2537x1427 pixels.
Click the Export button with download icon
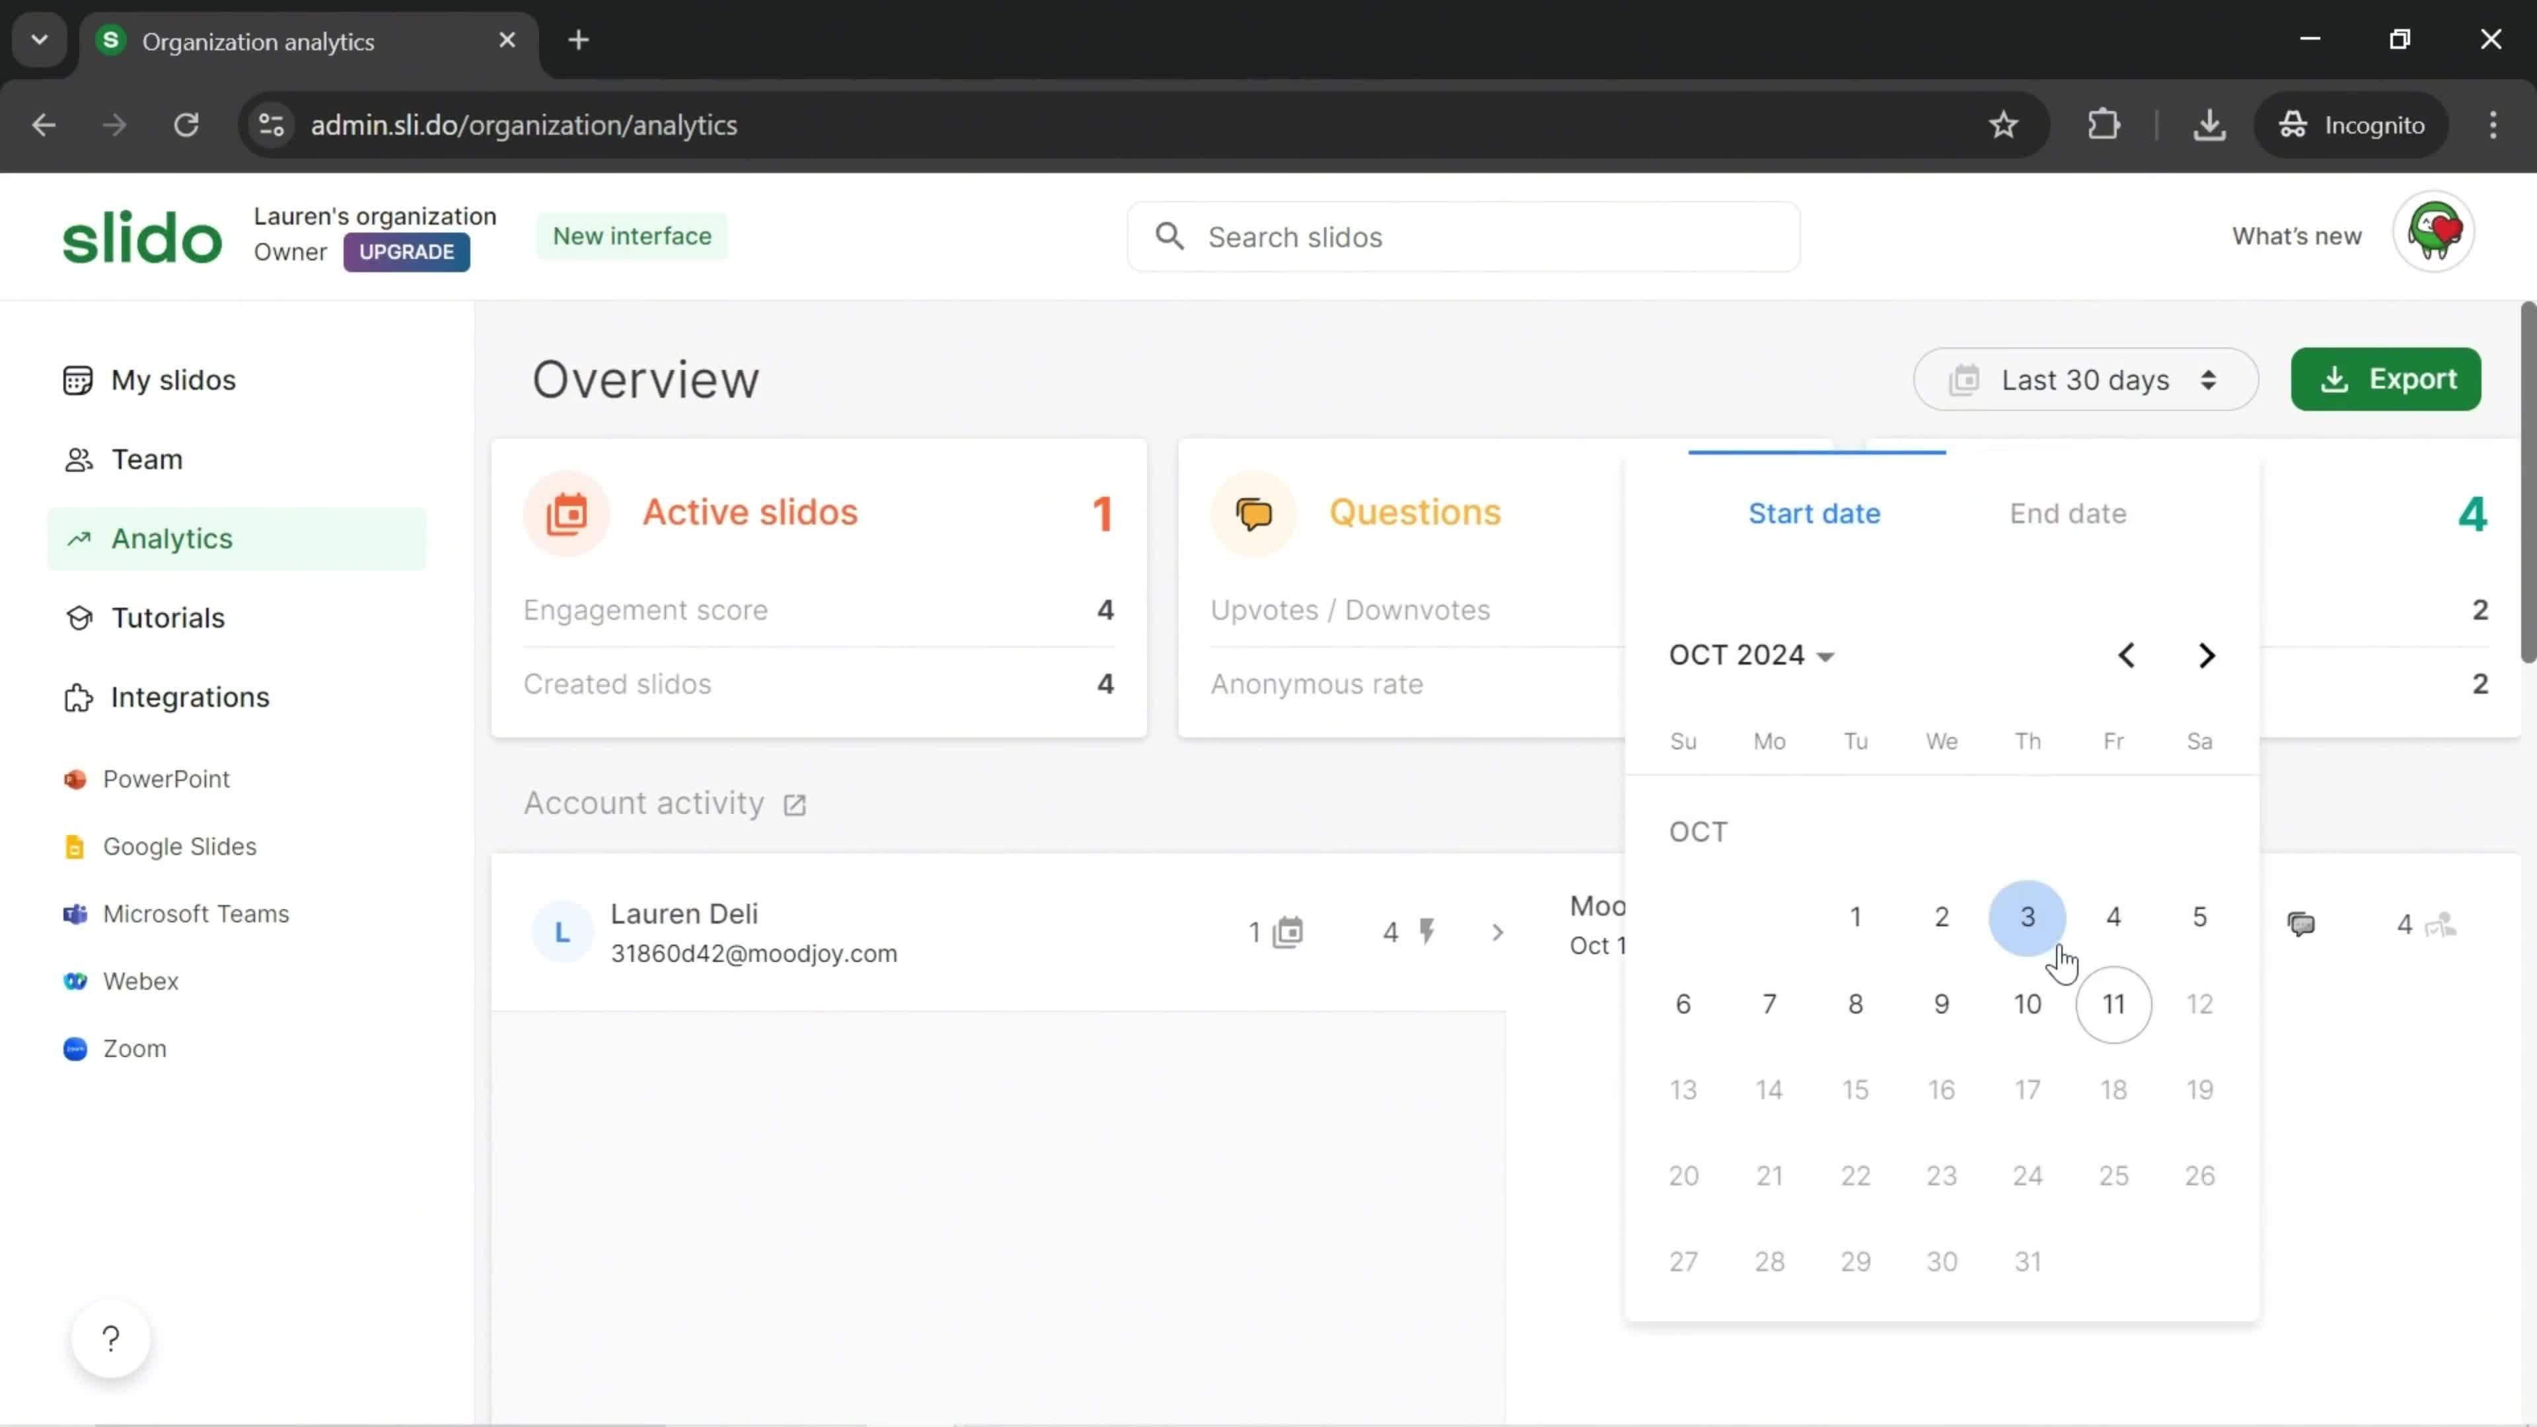coord(2389,378)
